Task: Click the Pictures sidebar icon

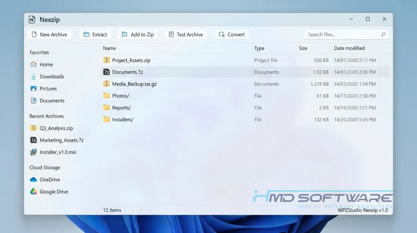Action: pos(33,88)
